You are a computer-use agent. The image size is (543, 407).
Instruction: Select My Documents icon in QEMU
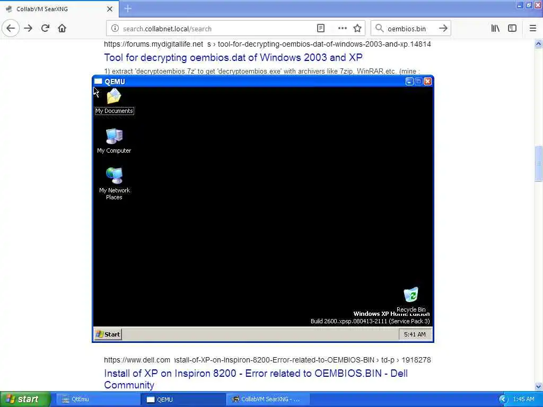pos(115,101)
